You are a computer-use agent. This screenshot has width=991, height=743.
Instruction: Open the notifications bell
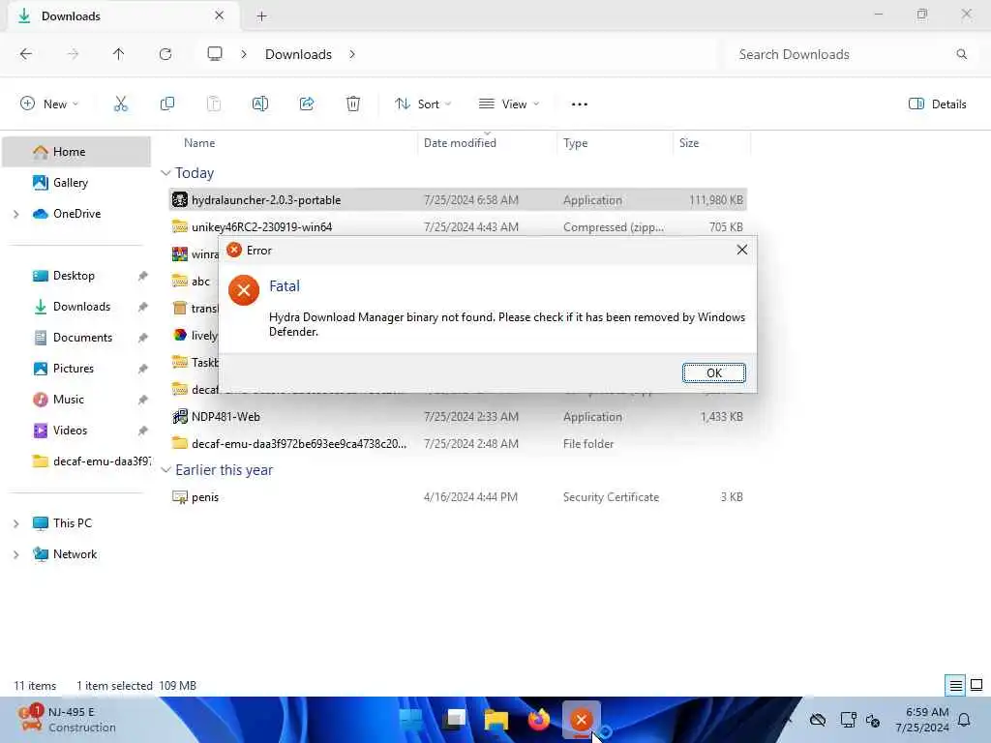click(x=964, y=720)
